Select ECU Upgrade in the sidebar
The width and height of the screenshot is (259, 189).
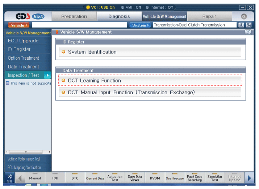click(23, 41)
